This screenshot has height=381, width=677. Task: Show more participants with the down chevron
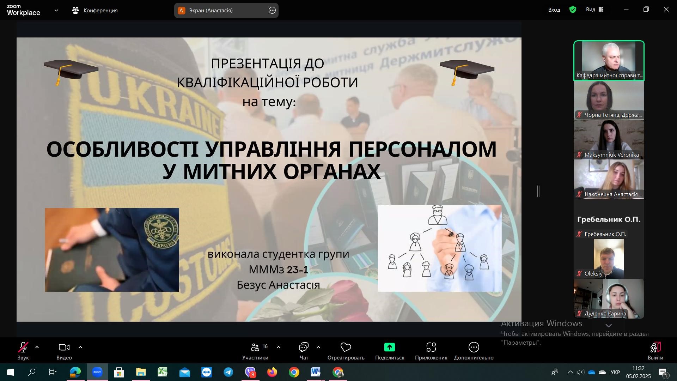pyautogui.click(x=609, y=326)
